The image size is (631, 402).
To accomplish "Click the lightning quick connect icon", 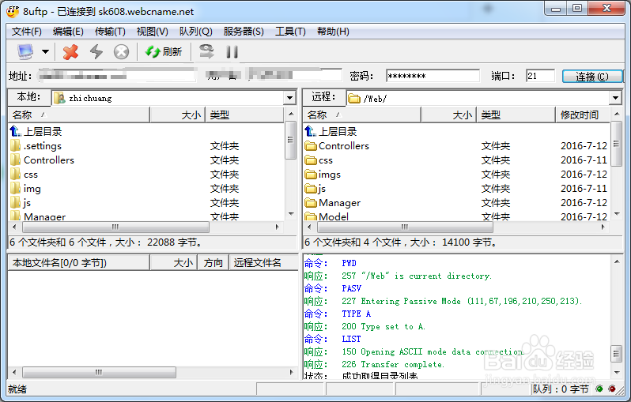I will [96, 52].
